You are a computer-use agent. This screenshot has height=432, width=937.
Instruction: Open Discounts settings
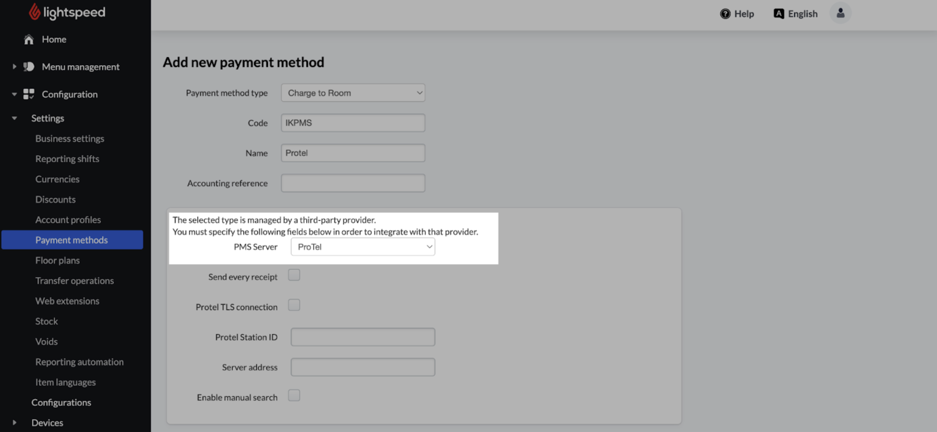tap(55, 199)
